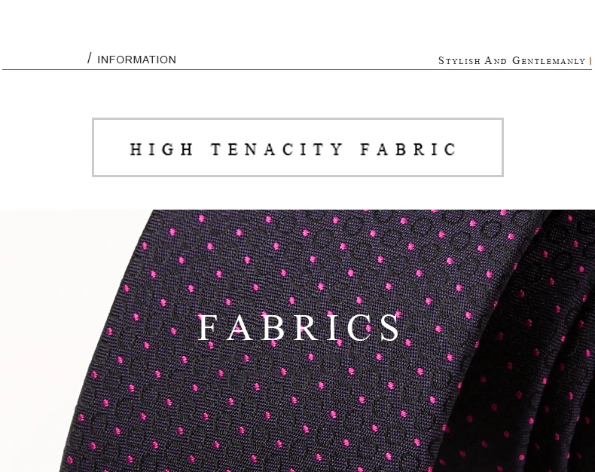Click the word And in the header tagline
Image resolution: width=595 pixels, height=472 pixels.
(496, 61)
